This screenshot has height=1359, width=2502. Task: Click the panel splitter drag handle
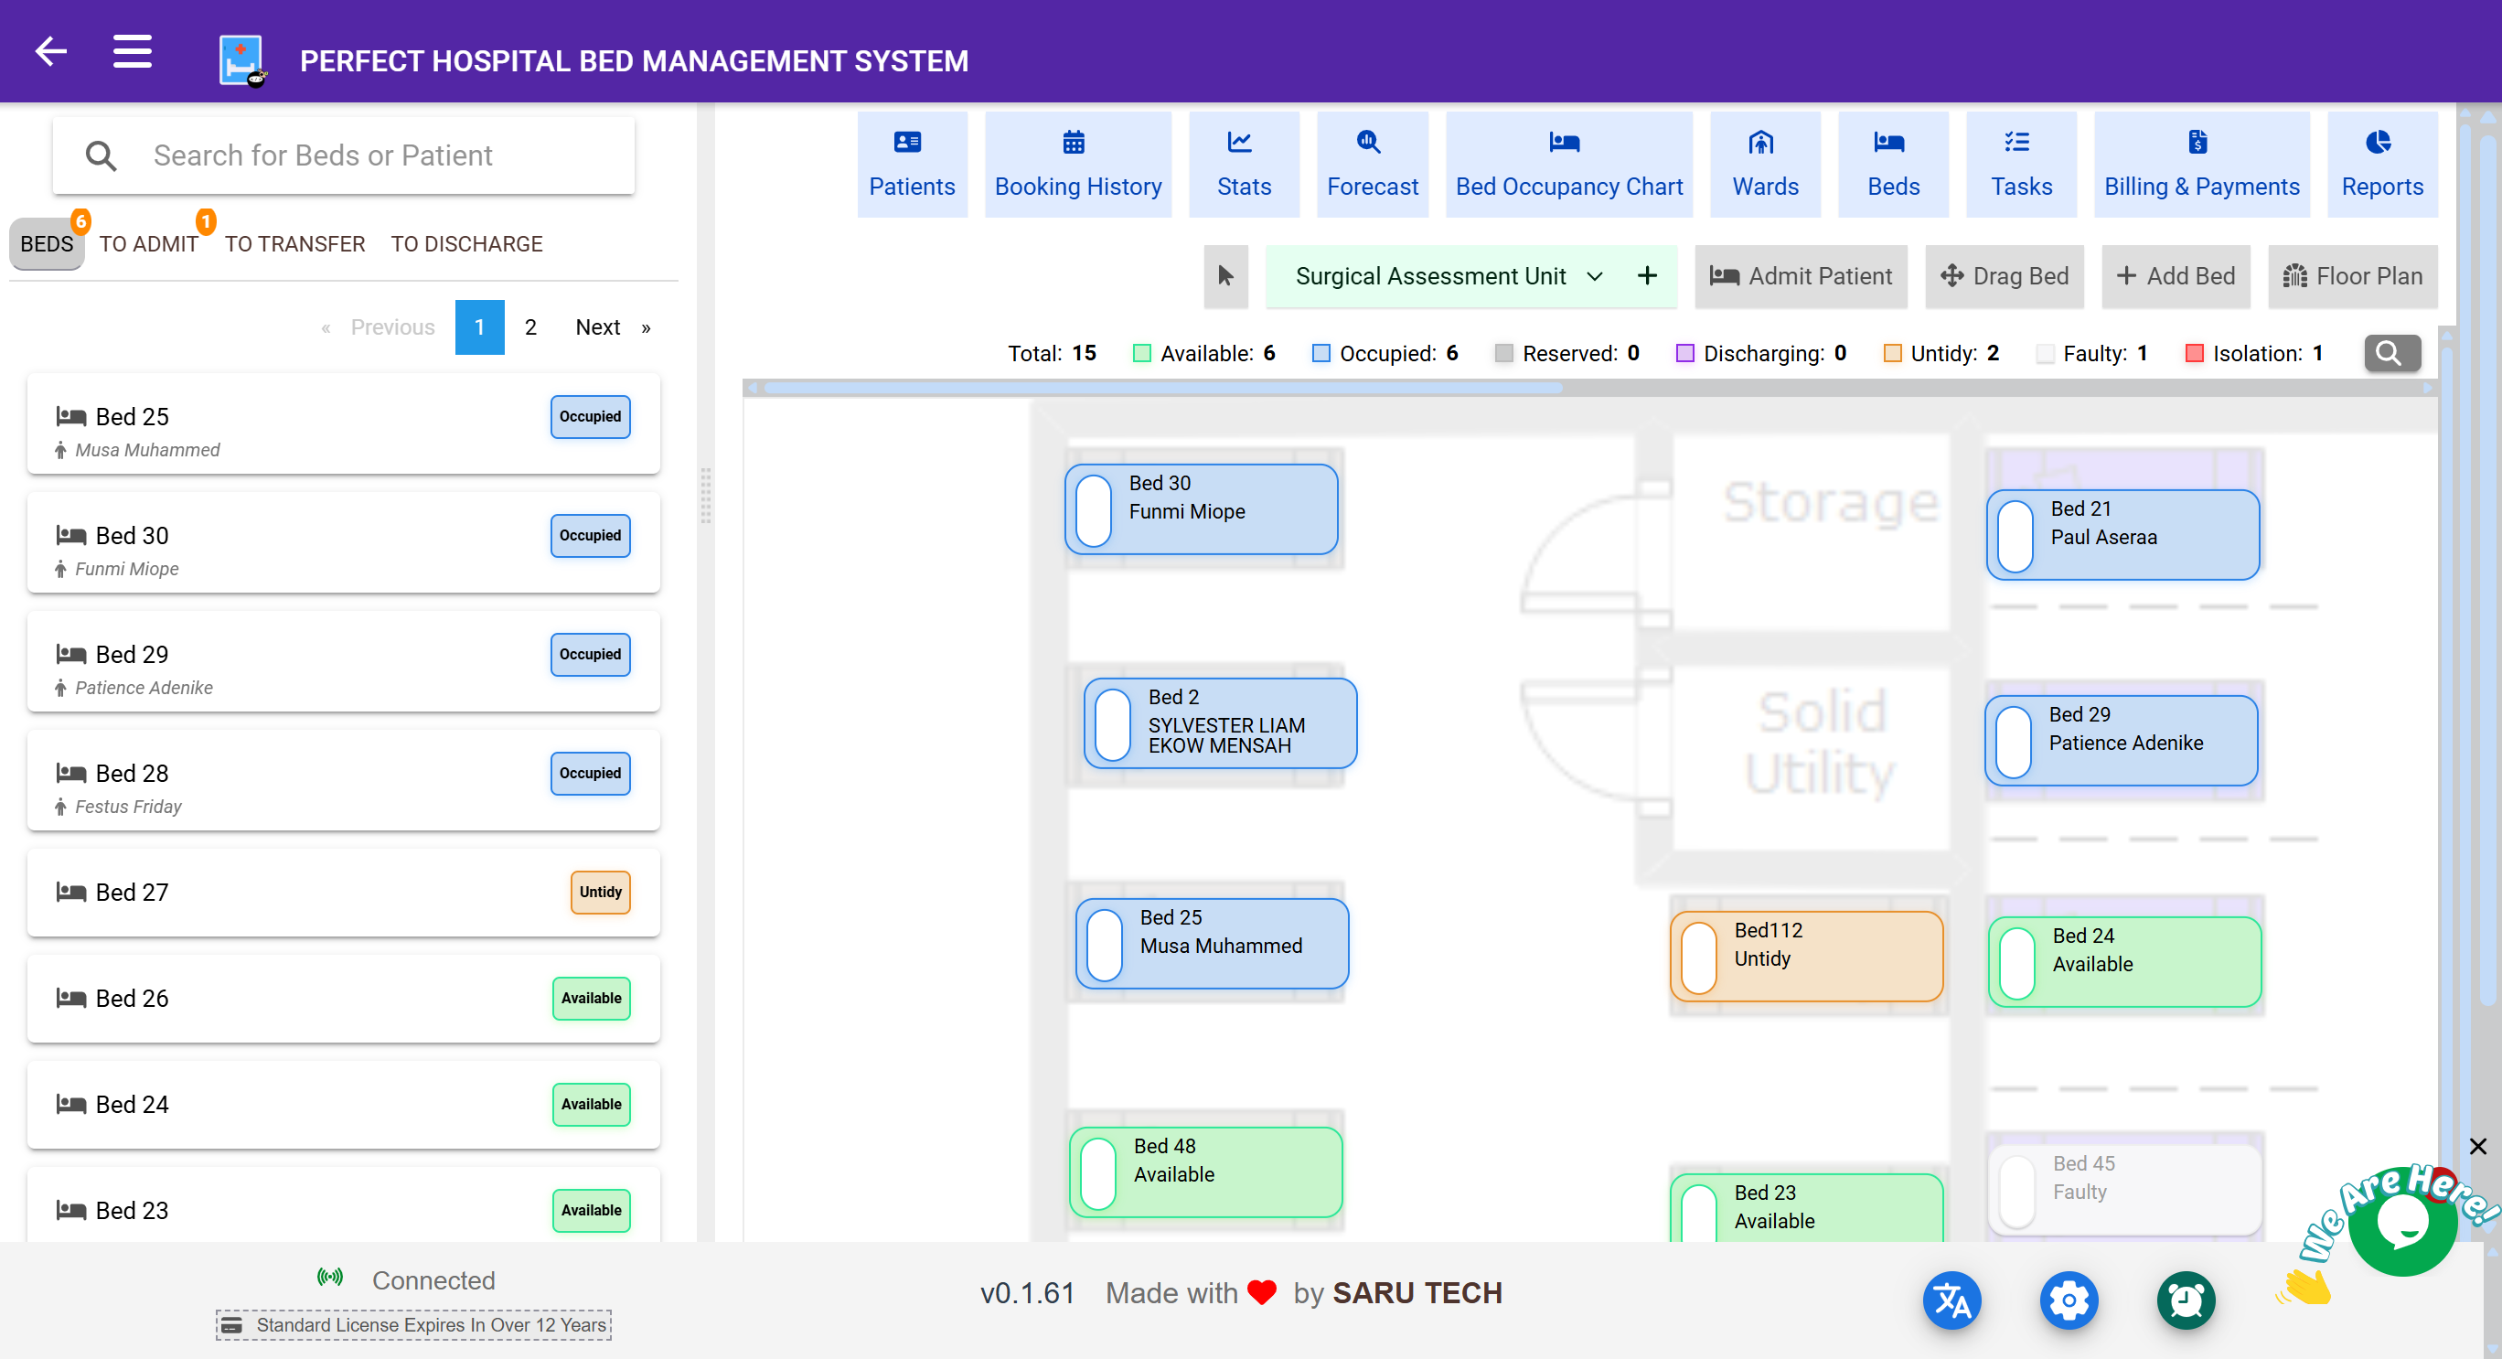click(x=705, y=496)
